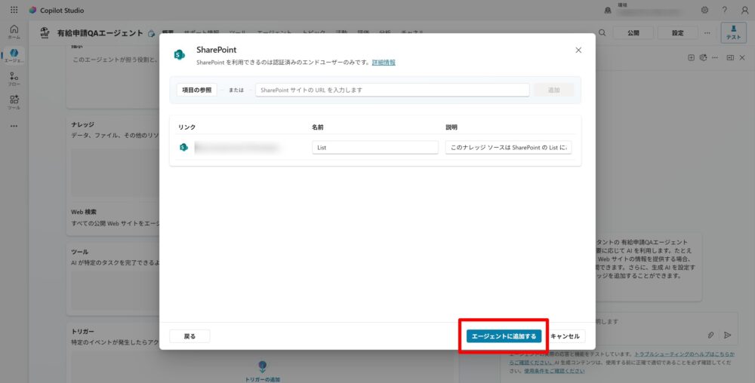
Task: Expand the sidebar more options ellipsis
Action: pyautogui.click(x=14, y=125)
